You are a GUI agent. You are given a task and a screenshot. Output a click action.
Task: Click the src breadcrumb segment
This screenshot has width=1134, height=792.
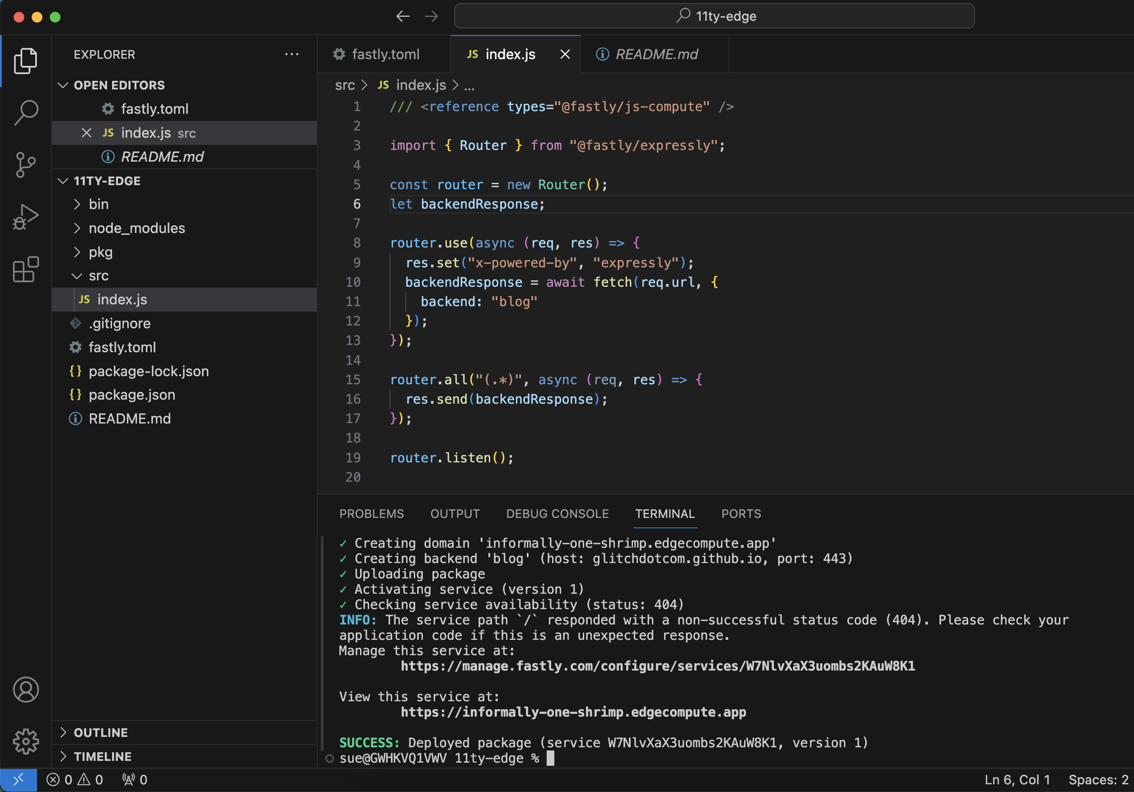[345, 85]
